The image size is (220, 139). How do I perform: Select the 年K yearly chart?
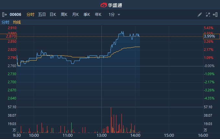[98, 15]
